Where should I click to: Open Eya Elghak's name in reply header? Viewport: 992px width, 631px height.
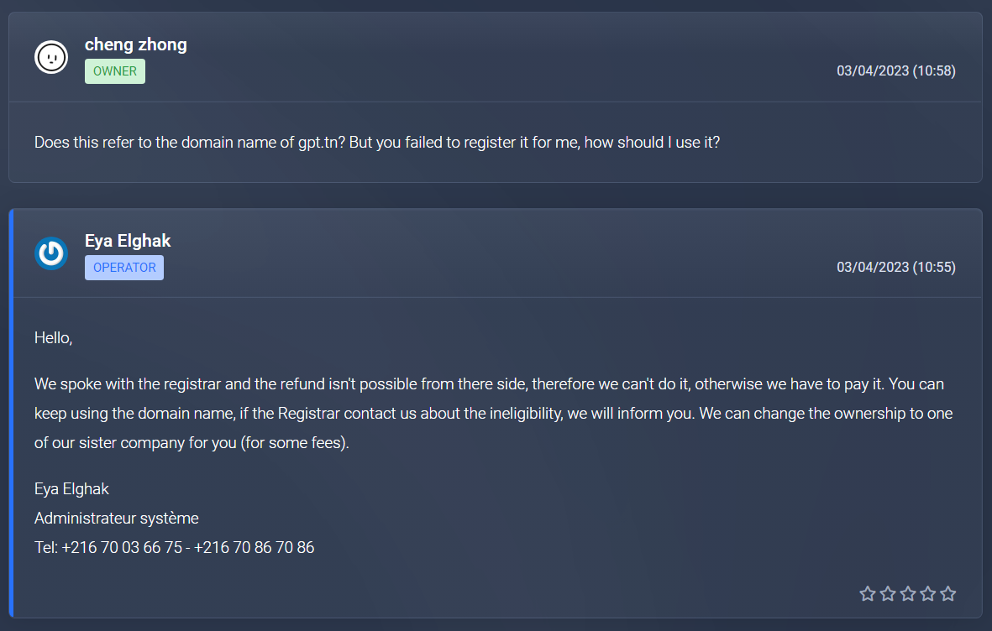point(128,241)
